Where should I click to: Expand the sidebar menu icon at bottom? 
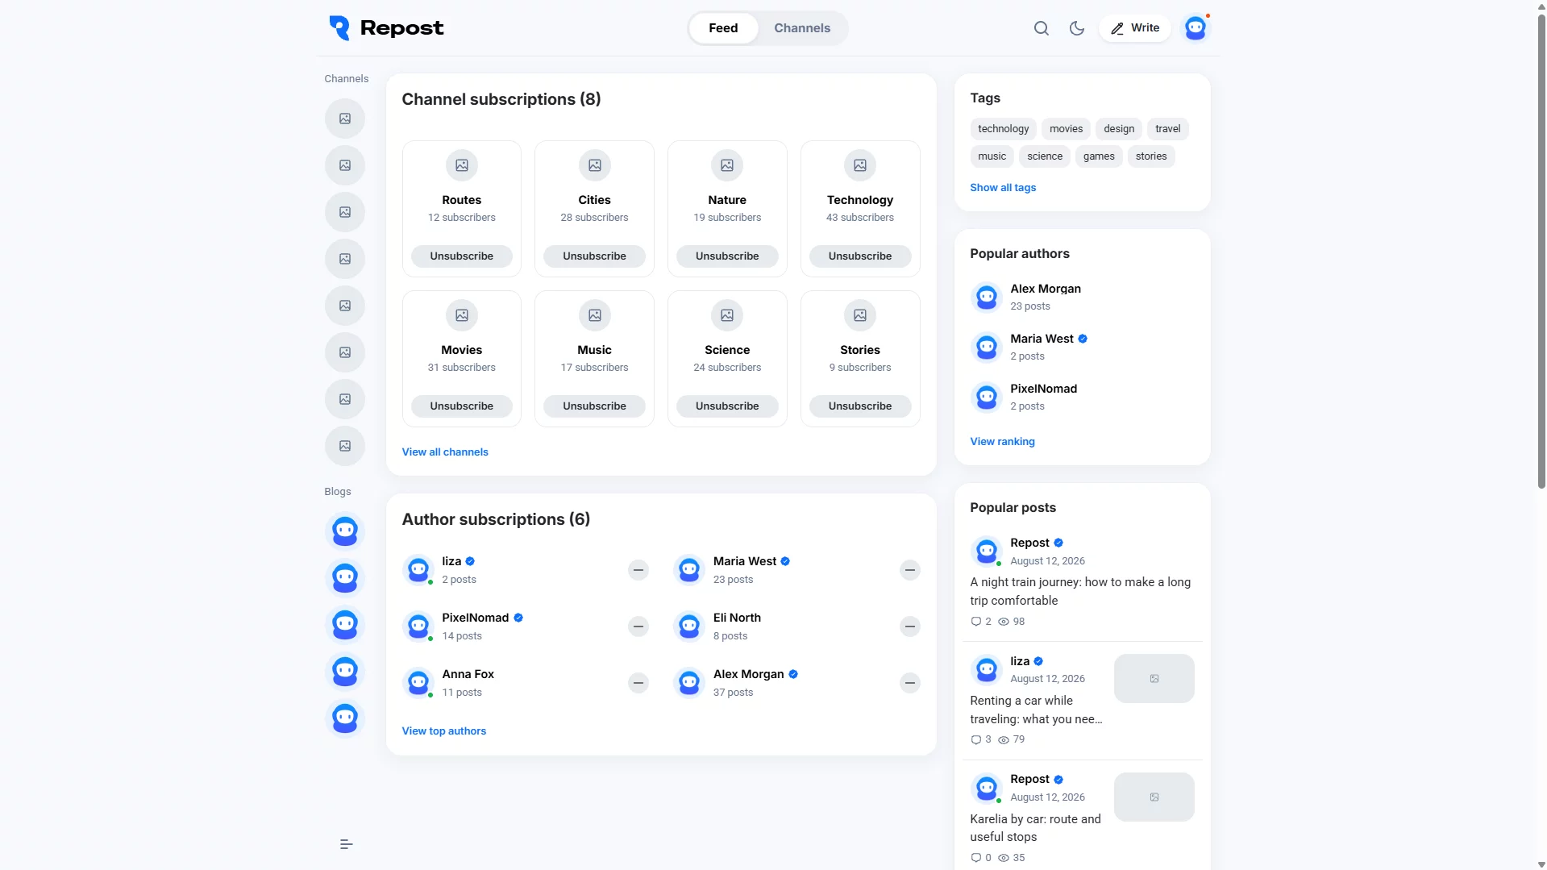346,844
